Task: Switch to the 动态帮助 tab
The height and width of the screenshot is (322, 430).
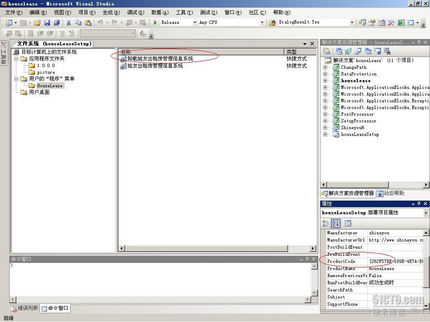Action: (391, 193)
